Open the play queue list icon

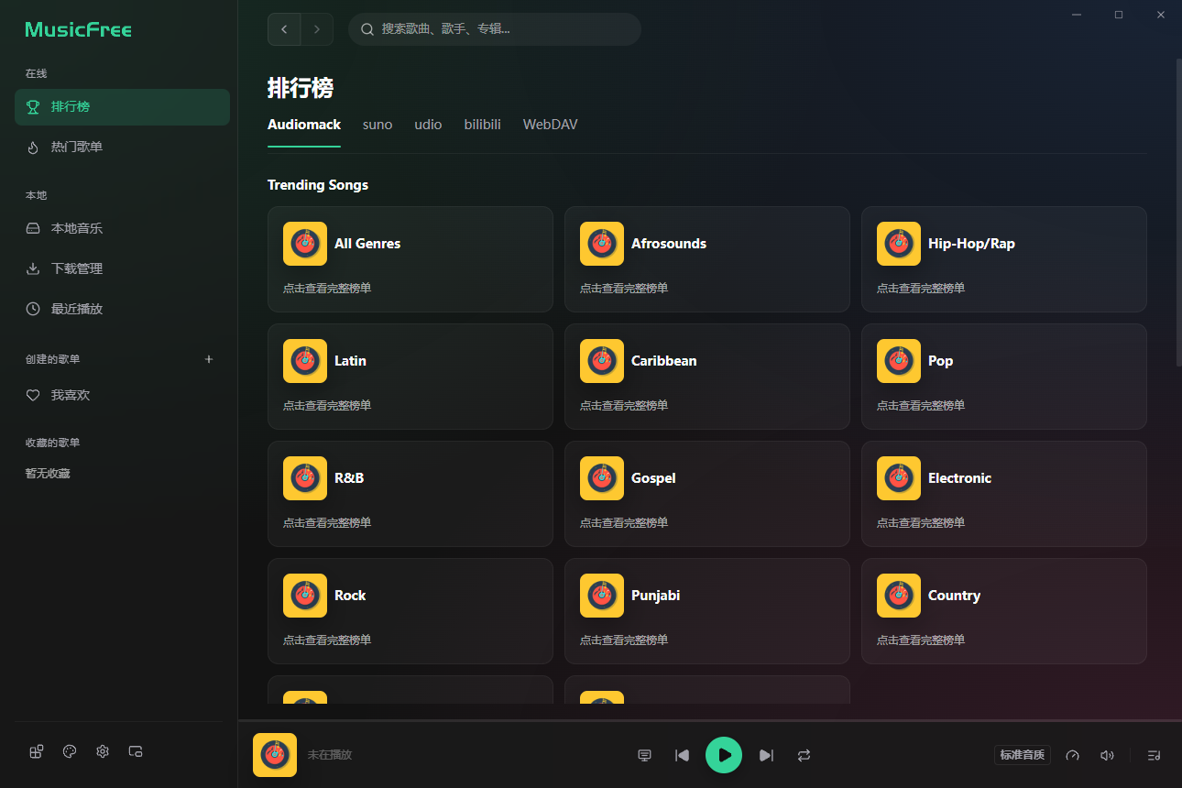[x=1154, y=755]
